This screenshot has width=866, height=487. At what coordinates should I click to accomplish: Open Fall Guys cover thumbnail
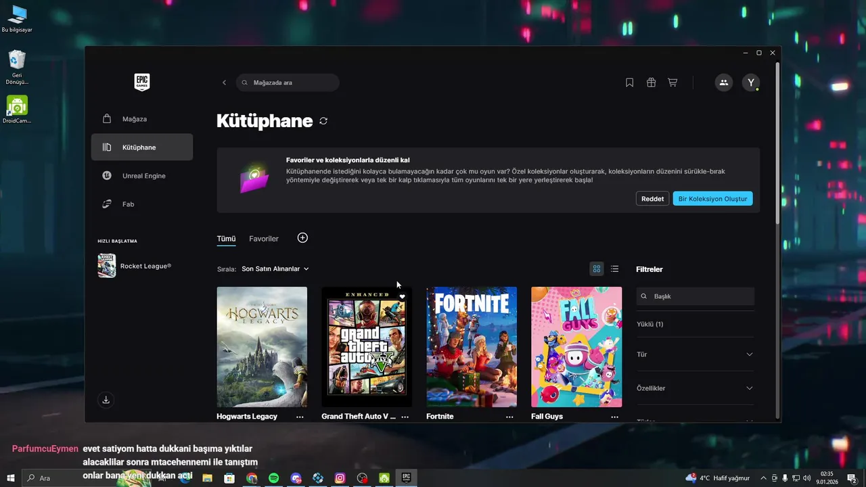click(x=576, y=347)
